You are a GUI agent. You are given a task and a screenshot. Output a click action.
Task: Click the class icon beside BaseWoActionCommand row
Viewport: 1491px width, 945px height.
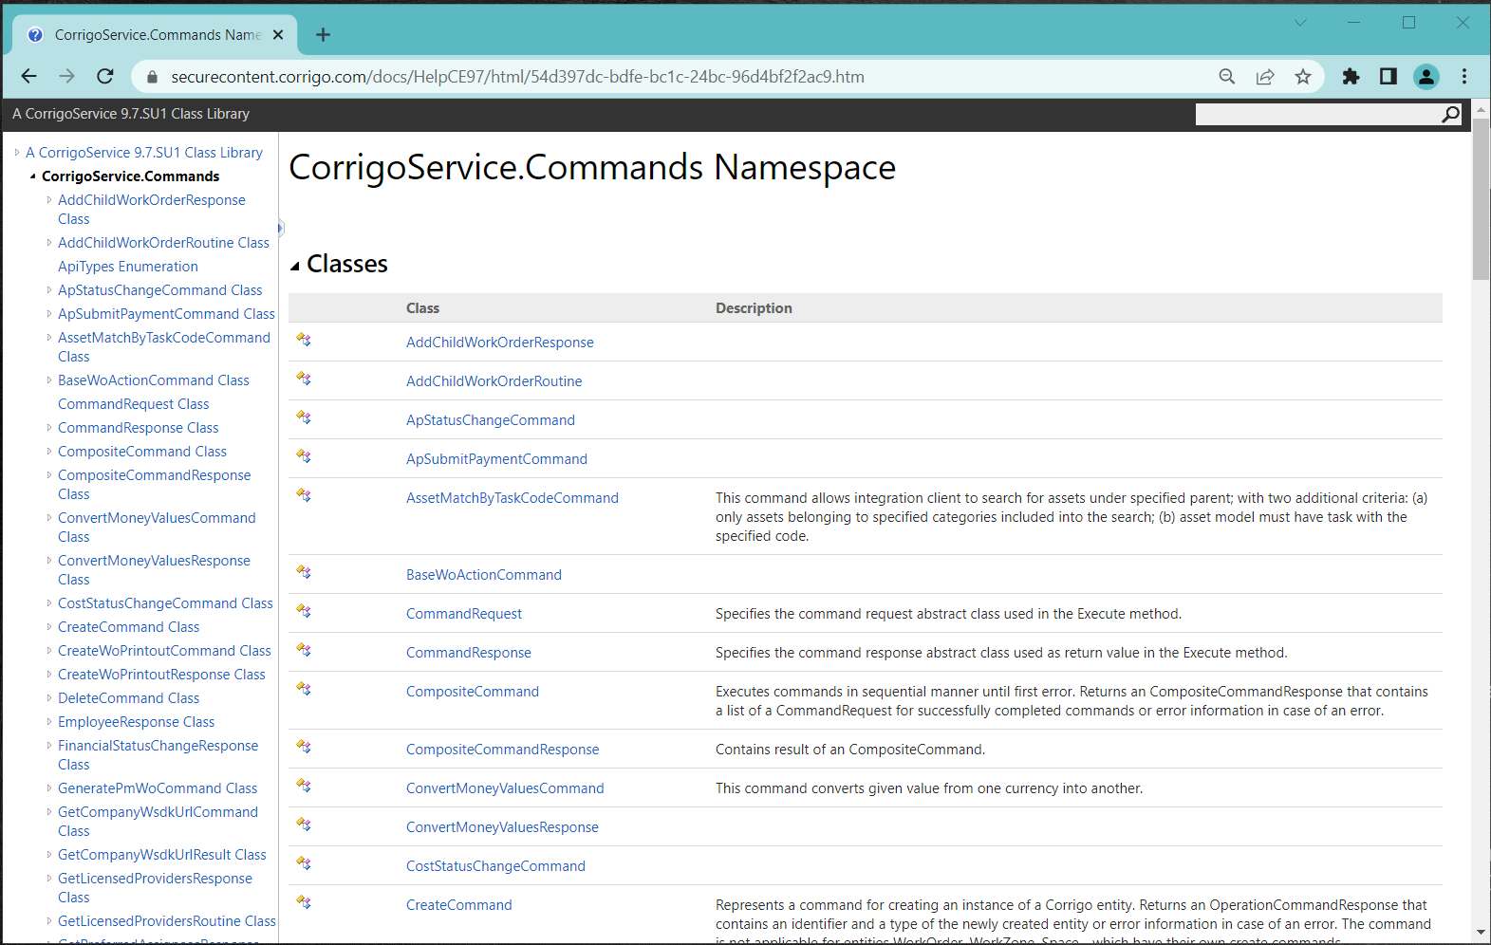click(x=304, y=572)
